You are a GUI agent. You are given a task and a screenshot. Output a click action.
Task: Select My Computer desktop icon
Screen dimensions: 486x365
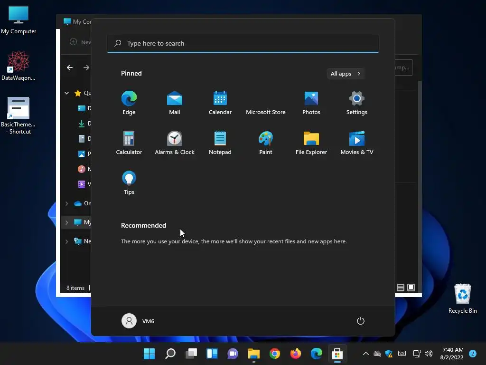click(x=19, y=19)
